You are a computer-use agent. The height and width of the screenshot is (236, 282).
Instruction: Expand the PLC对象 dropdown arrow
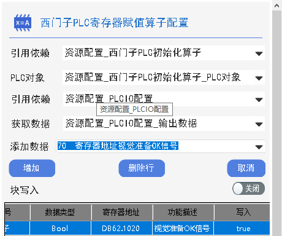tap(259, 78)
